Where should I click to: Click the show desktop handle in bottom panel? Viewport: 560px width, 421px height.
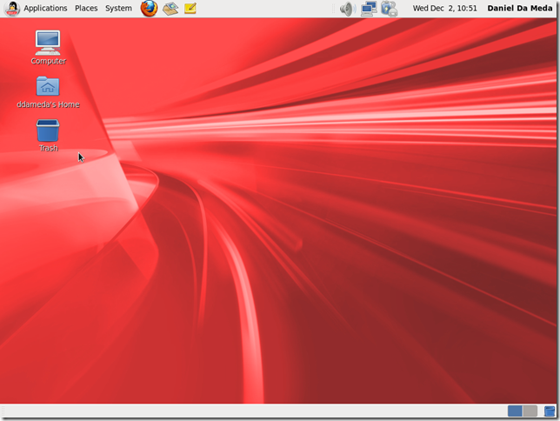pos(3,411)
